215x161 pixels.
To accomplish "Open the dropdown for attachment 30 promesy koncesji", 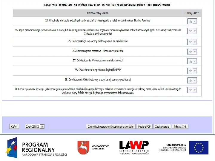I will pyautogui.click(x=192, y=90).
